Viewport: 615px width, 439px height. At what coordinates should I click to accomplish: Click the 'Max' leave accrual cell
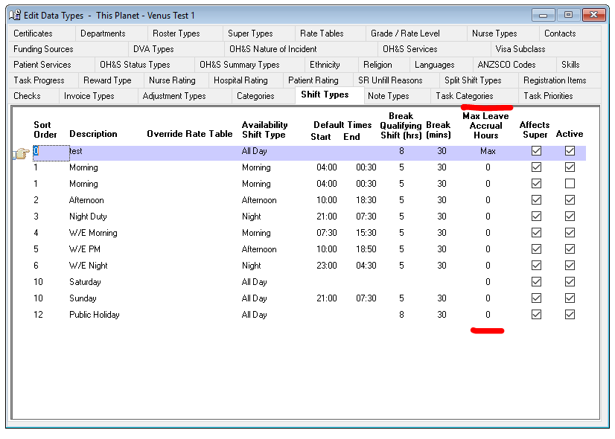pos(488,151)
